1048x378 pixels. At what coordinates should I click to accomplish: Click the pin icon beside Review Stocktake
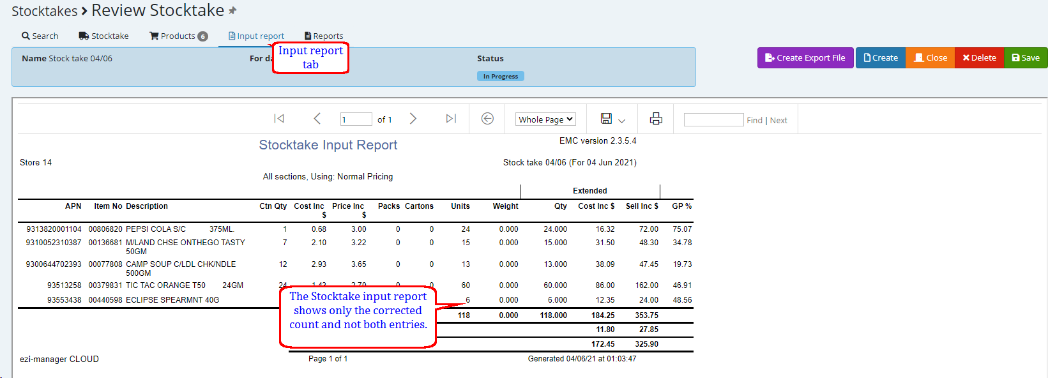pyautogui.click(x=233, y=11)
